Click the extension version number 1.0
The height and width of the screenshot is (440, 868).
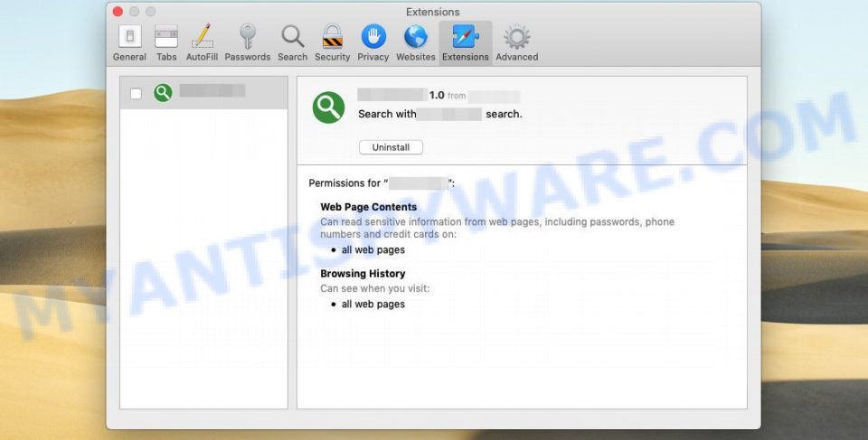click(x=437, y=95)
